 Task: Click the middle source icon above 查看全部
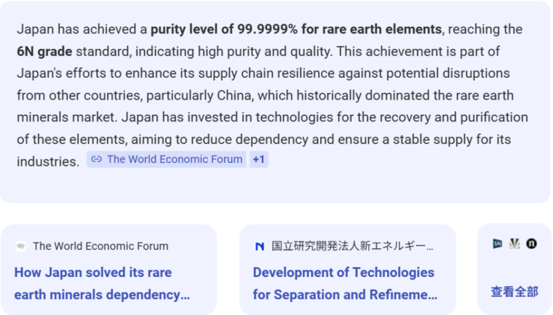tap(514, 243)
